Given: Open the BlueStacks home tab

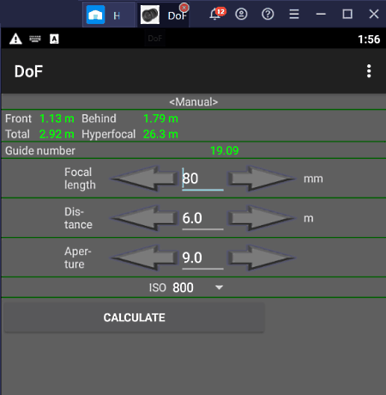Looking at the screenshot, I should pyautogui.click(x=109, y=15).
